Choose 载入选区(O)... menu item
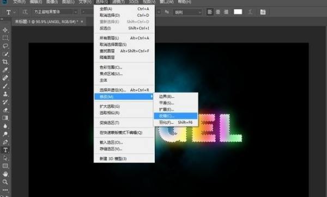 click(124, 143)
